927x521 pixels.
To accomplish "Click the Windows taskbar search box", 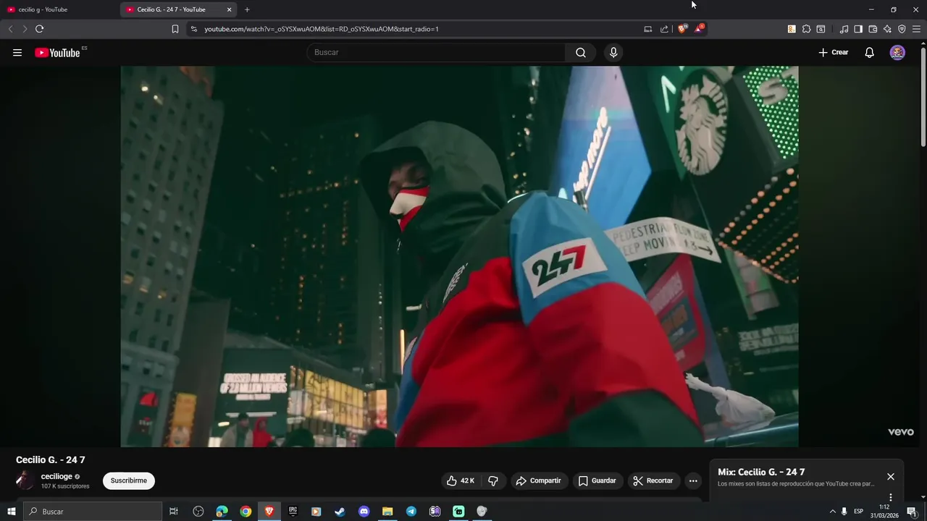I will coord(93,512).
